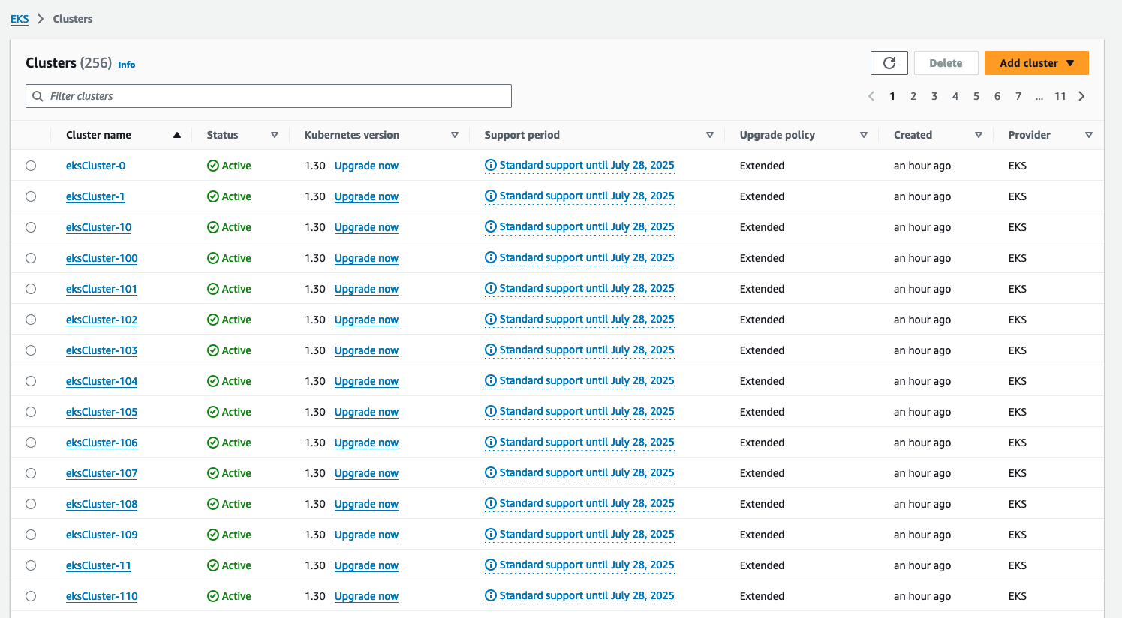This screenshot has width=1122, height=618.
Task: Select radio button for eksCluster-110
Action: click(x=31, y=596)
